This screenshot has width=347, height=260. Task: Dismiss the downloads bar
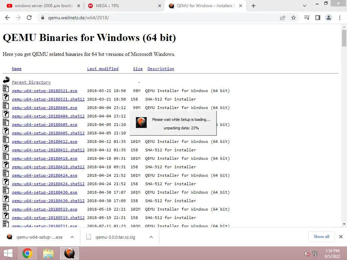coord(341,237)
